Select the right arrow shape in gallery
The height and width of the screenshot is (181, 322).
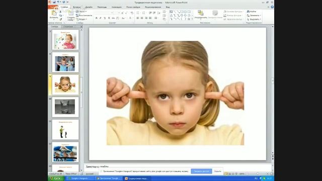pos(182,16)
